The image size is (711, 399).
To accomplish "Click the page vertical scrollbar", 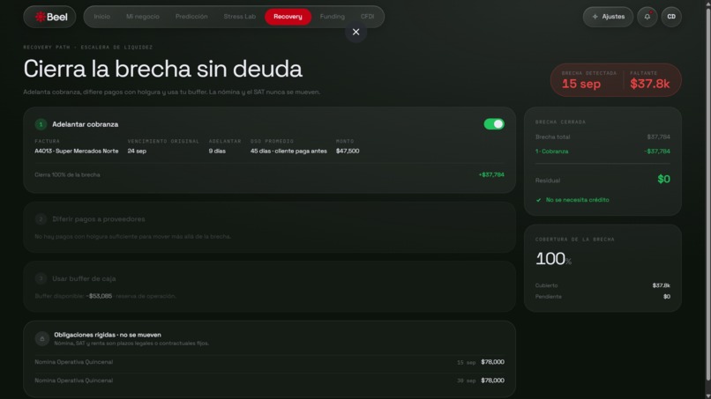I will click(708, 195).
